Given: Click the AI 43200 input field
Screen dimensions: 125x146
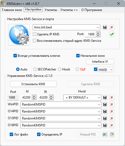Looking at the screenshot, I should click(26, 98).
